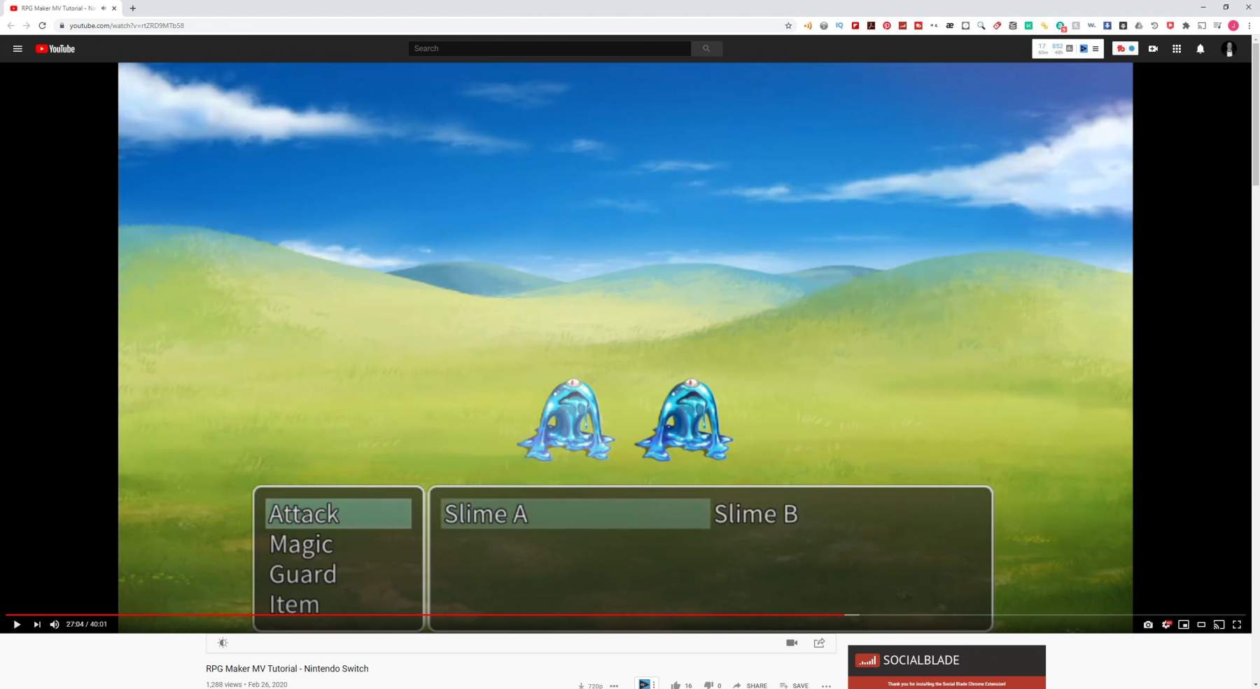Open the Chrome profile J avatar
The width and height of the screenshot is (1260, 689).
click(x=1233, y=26)
